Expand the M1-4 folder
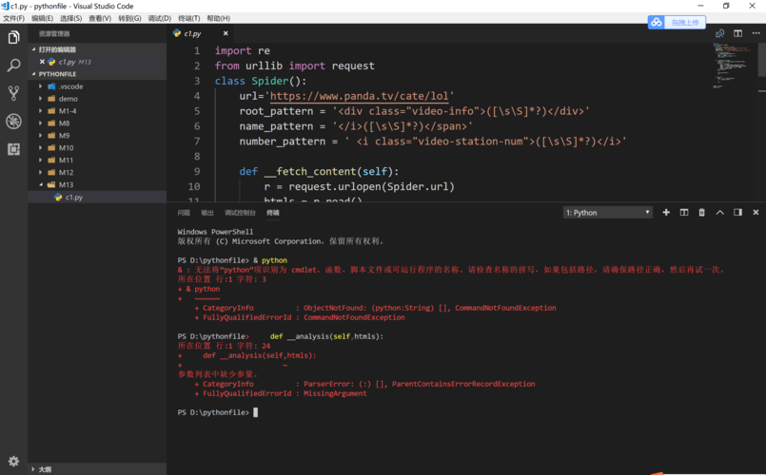 [41, 111]
